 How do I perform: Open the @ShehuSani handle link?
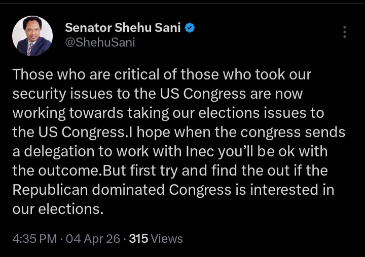[x=100, y=43]
